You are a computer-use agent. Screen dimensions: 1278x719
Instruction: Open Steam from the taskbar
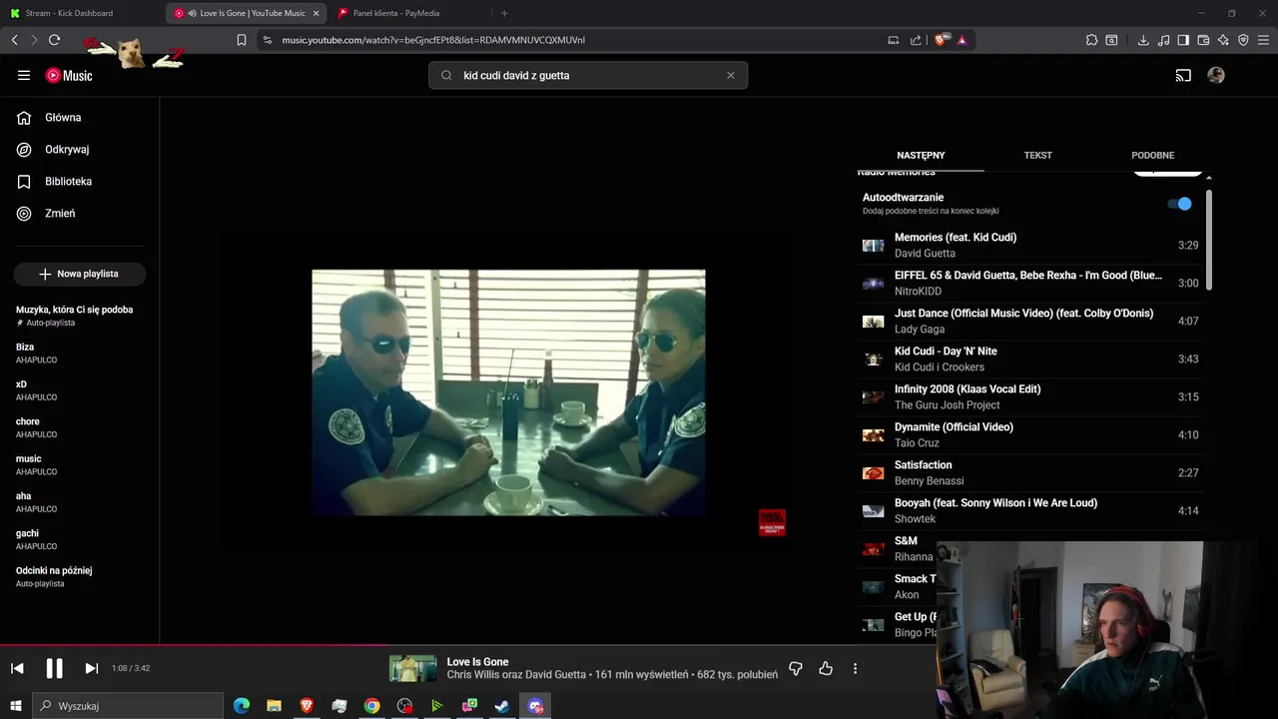(502, 706)
